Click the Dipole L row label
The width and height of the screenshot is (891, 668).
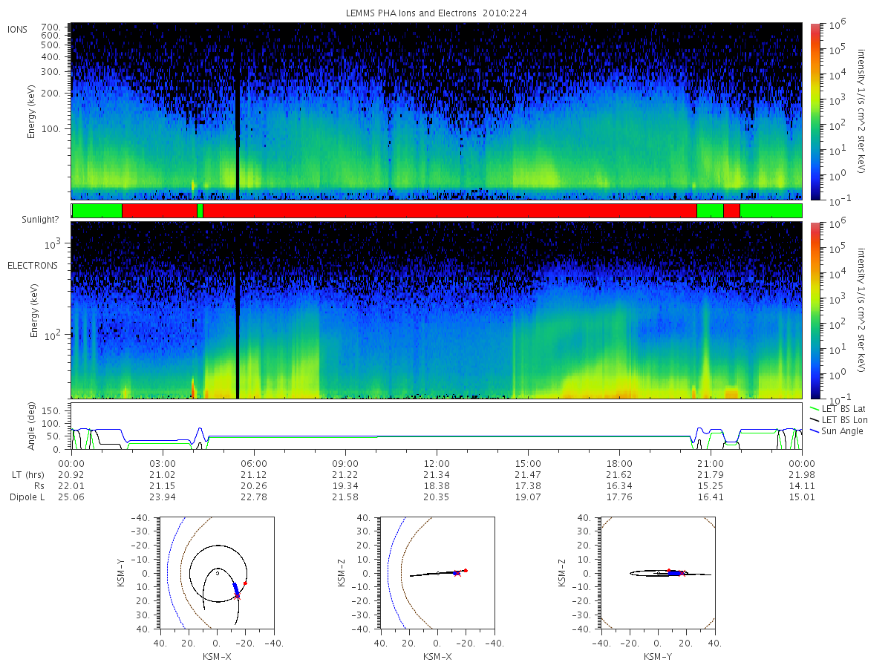(x=27, y=497)
